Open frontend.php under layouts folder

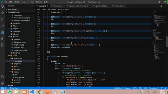[x=20, y=77]
